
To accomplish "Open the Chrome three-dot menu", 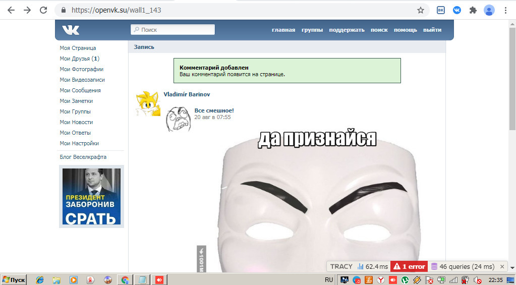I will pyautogui.click(x=505, y=10).
